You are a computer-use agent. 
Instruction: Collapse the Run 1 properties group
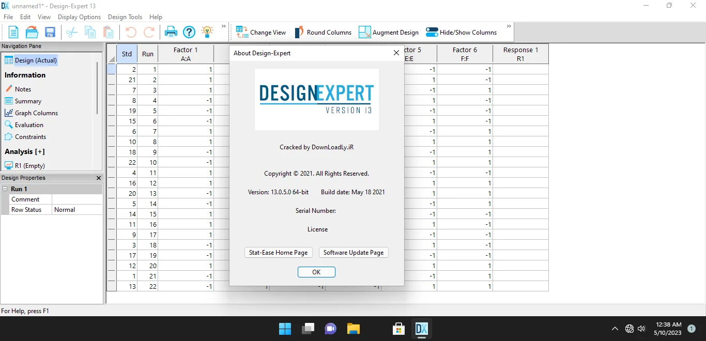click(5, 189)
